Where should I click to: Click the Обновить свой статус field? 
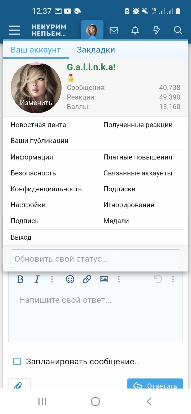coord(95,259)
